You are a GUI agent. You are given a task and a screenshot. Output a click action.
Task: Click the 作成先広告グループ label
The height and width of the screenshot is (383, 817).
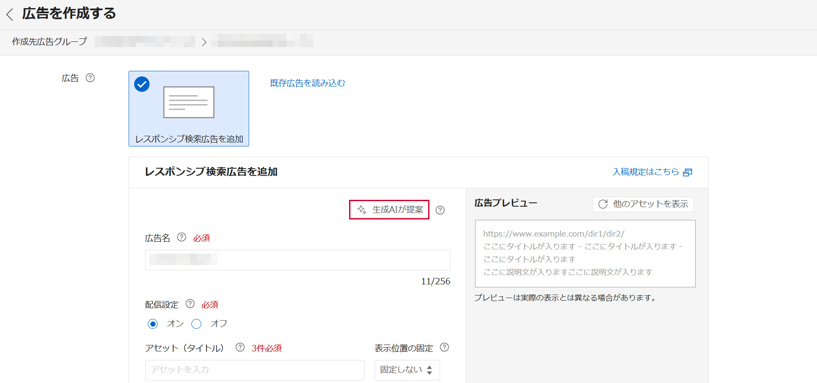pyautogui.click(x=50, y=41)
